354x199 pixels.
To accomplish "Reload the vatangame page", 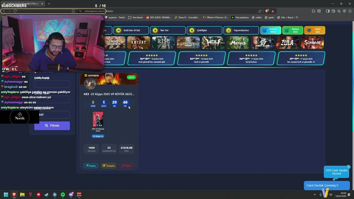I will [x=15, y=11].
